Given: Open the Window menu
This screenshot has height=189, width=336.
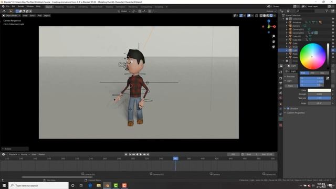Looking at the screenshot, I should click(x=30, y=6).
